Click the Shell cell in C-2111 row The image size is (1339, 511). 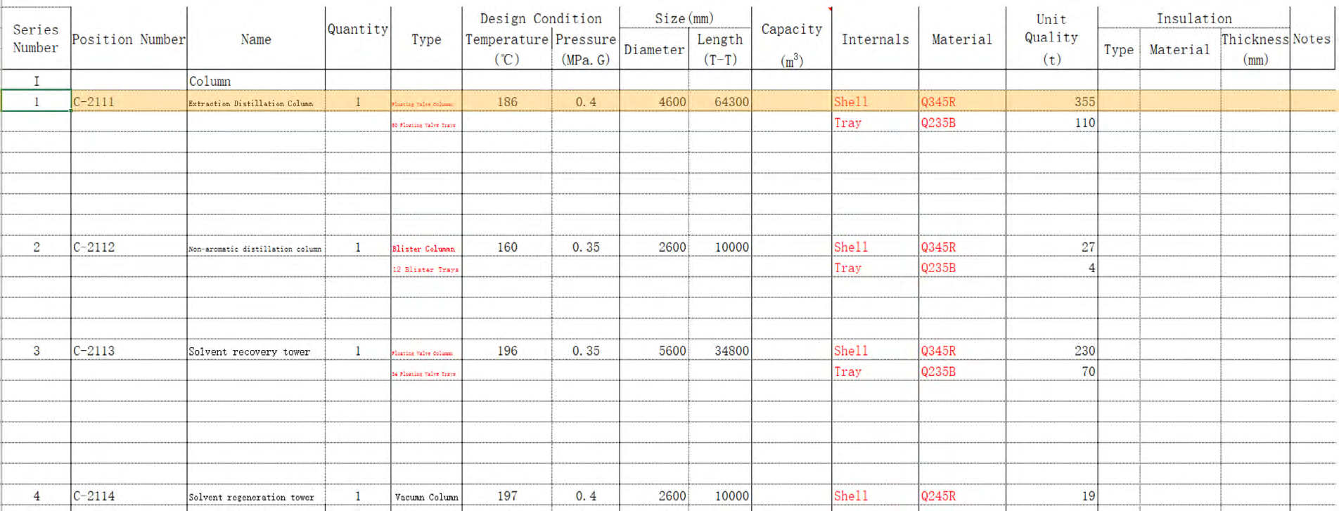876,102
